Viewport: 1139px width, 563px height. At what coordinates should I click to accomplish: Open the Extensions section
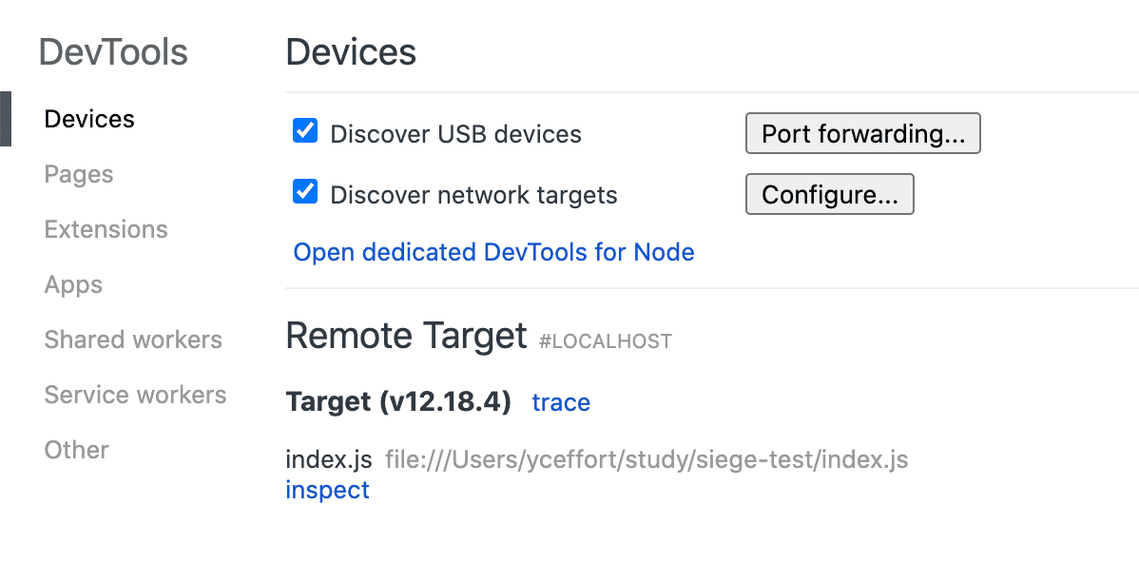click(106, 228)
